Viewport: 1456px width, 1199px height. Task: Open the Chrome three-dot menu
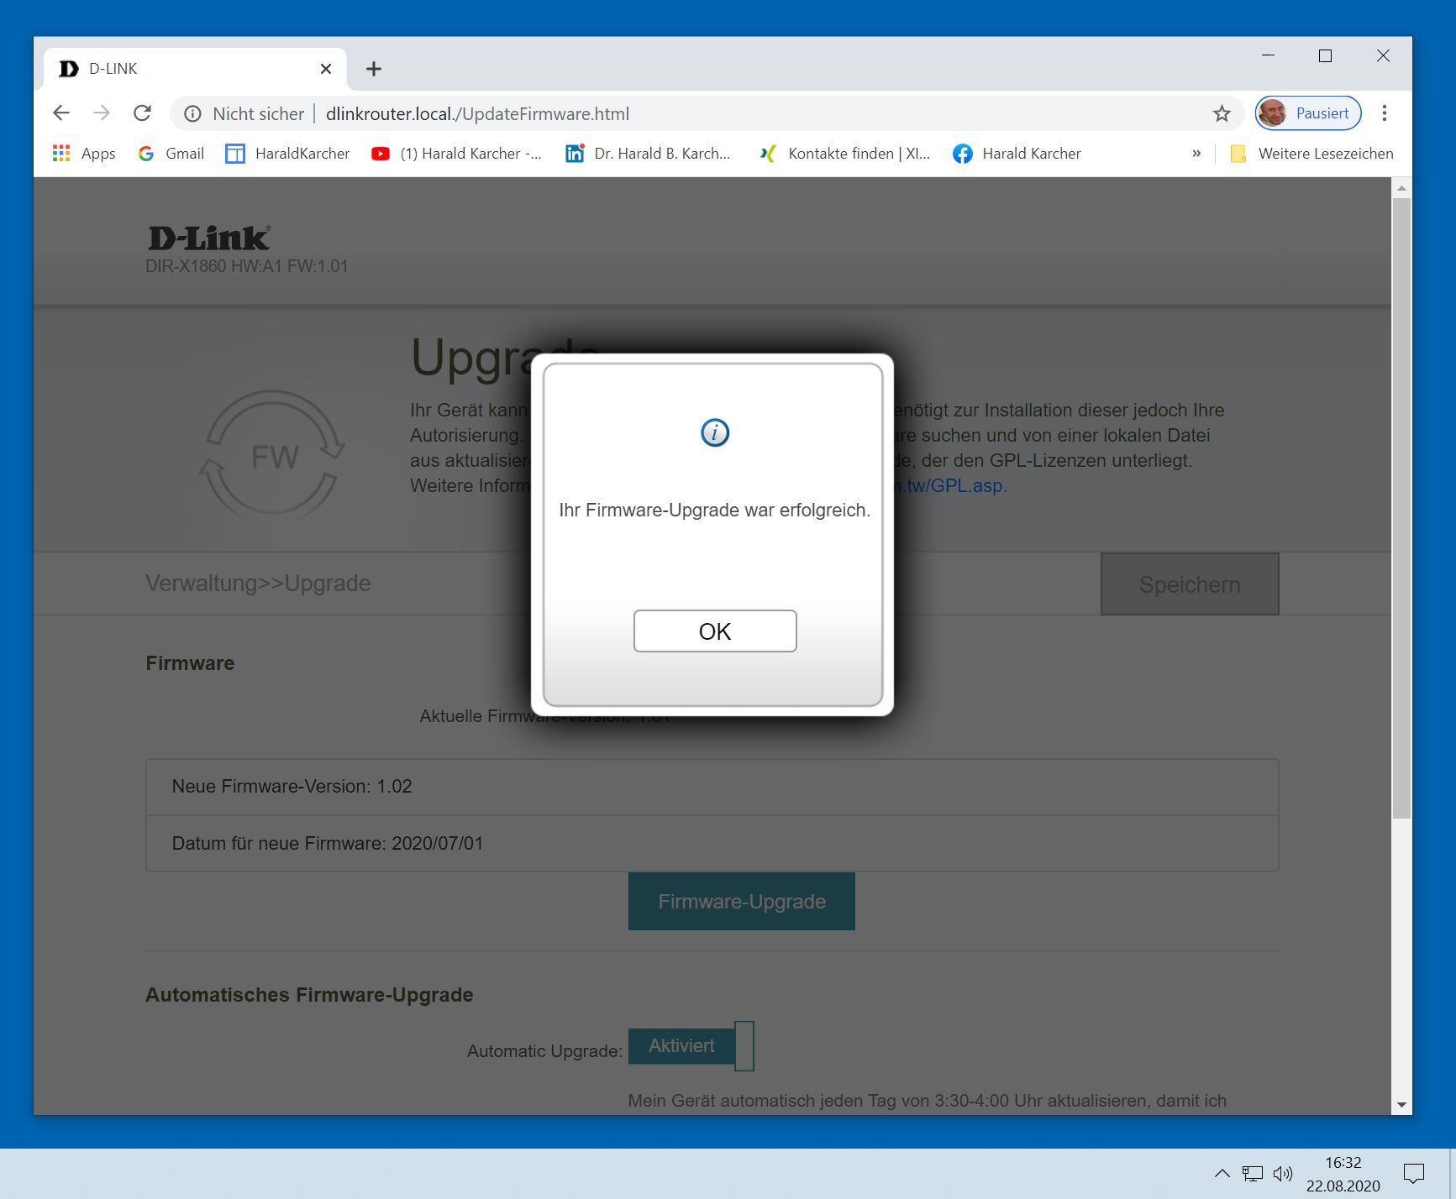pyautogui.click(x=1385, y=113)
